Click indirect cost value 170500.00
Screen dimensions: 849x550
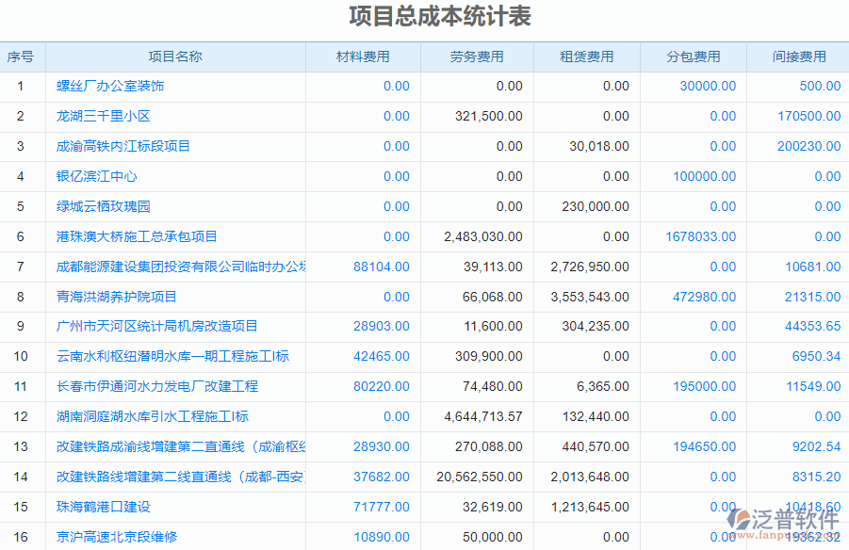(x=808, y=117)
